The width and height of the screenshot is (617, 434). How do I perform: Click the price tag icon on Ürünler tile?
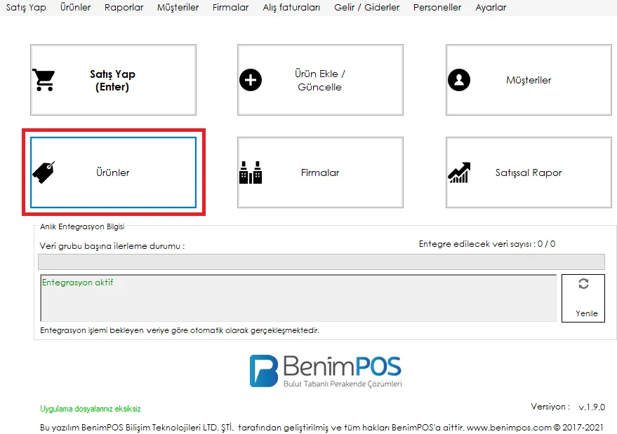point(44,172)
